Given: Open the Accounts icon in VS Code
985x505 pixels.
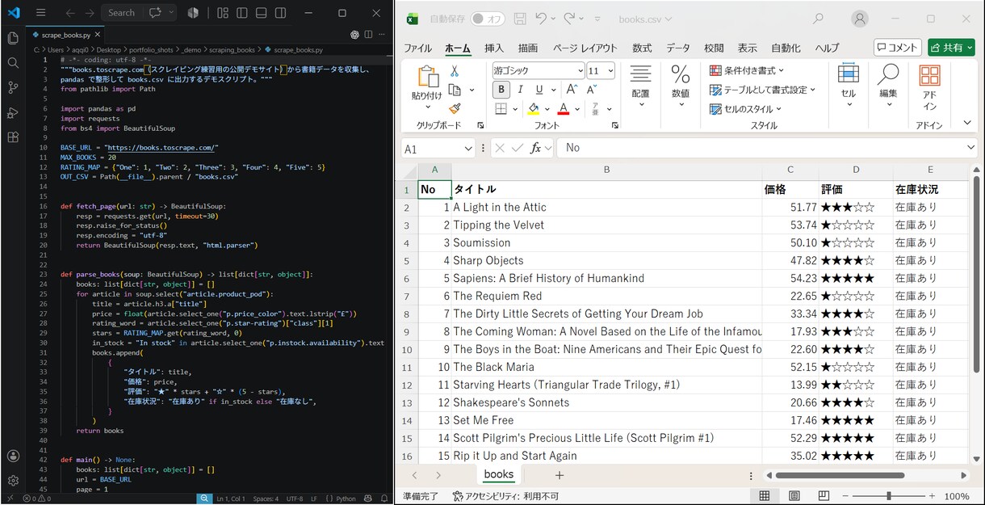Looking at the screenshot, I should tap(13, 456).
